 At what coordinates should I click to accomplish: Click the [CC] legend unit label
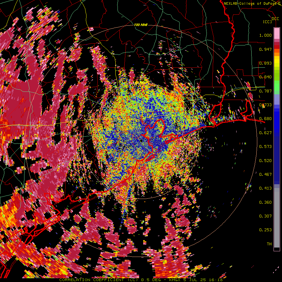(x=268, y=22)
